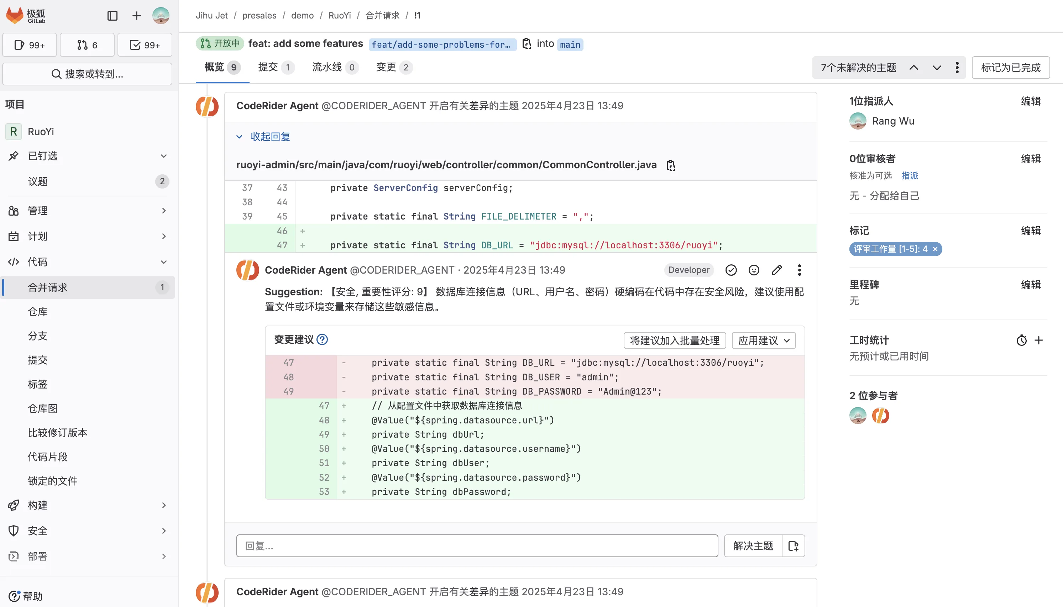Add time entry with plus icon
This screenshot has height=607, width=1063.
pyautogui.click(x=1039, y=340)
